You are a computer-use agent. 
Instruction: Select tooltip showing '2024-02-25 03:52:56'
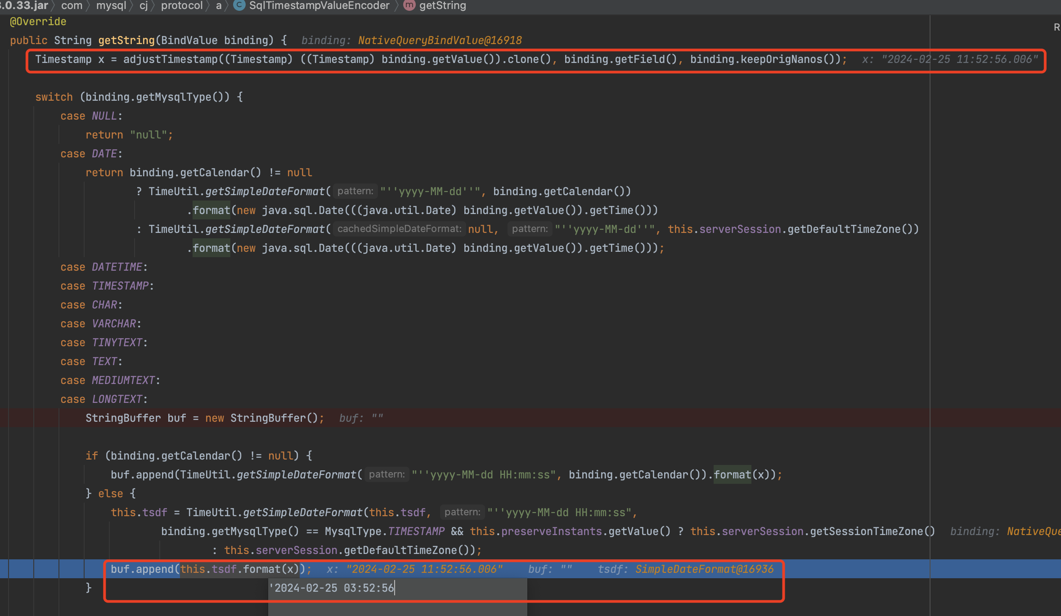[333, 588]
